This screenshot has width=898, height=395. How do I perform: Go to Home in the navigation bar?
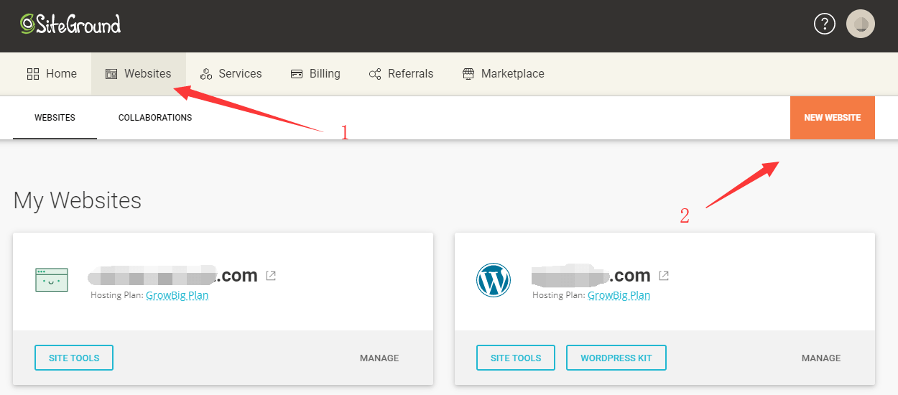(52, 73)
